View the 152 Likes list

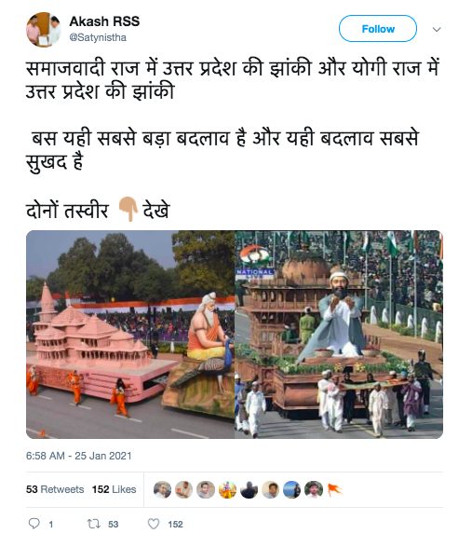pyautogui.click(x=114, y=489)
